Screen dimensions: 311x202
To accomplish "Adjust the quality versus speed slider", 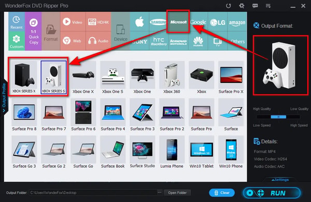I will pos(278,117).
